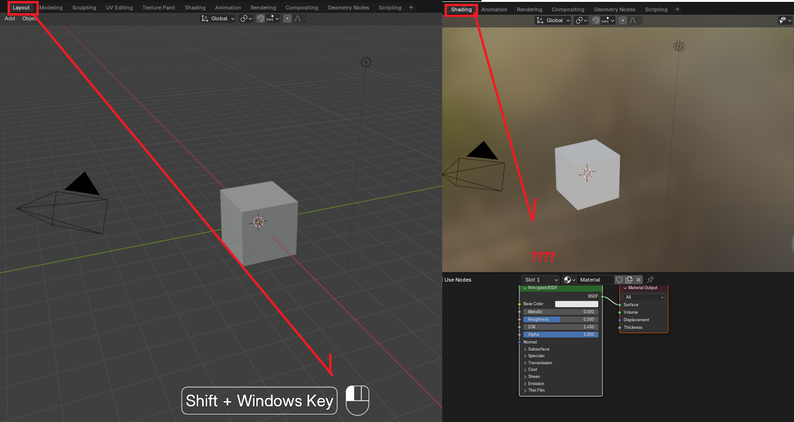The height and width of the screenshot is (422, 794).
Task: Toggle proportional editing in right Shading viewport
Action: tap(623, 20)
